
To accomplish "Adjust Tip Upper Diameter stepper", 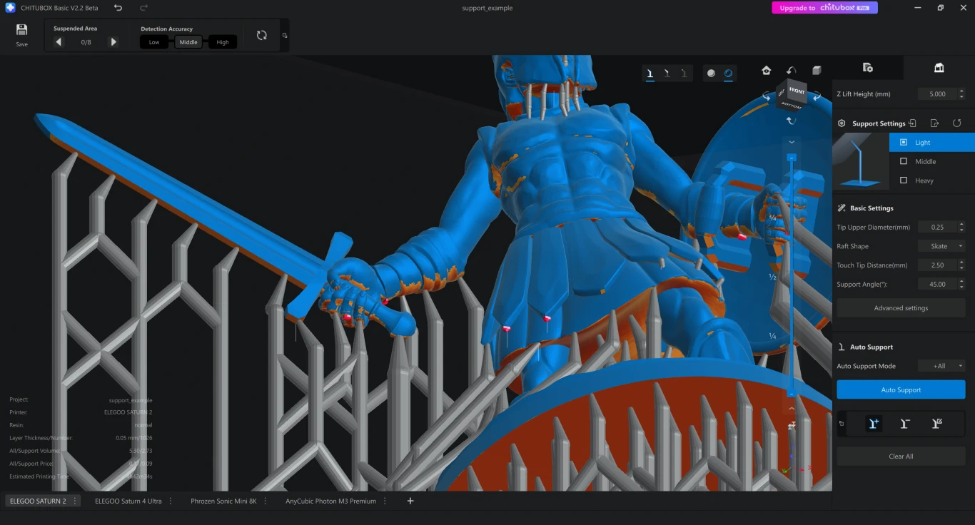I will 961,228.
